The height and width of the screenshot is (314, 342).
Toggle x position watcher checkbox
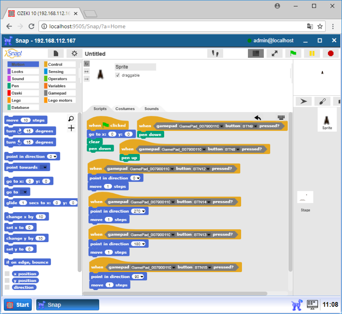pos(7,274)
